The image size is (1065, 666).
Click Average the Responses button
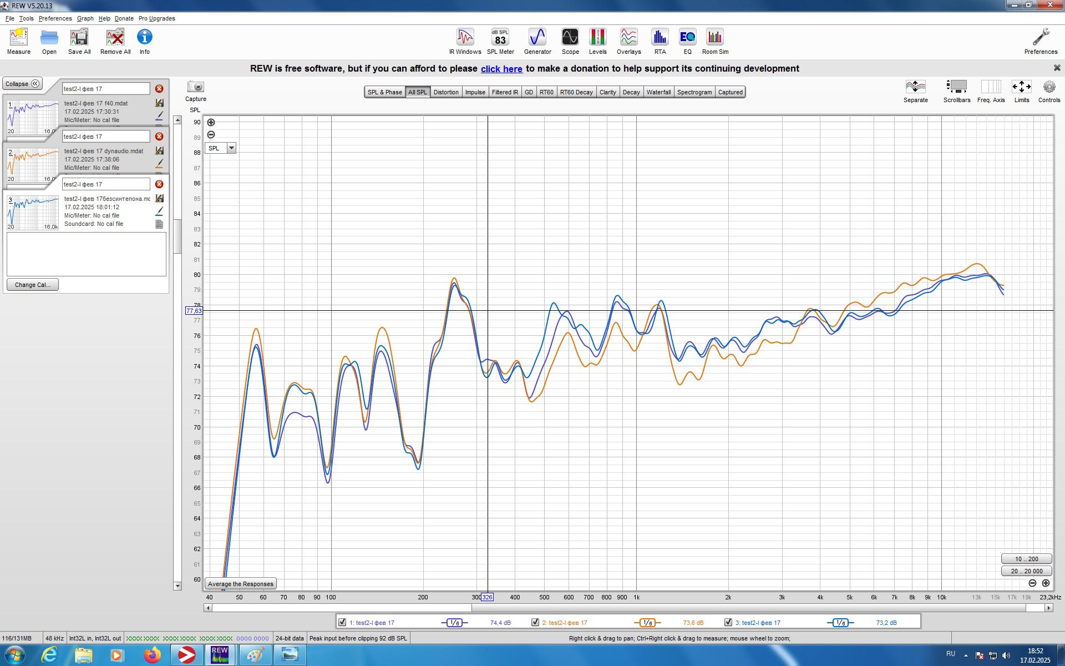(240, 584)
